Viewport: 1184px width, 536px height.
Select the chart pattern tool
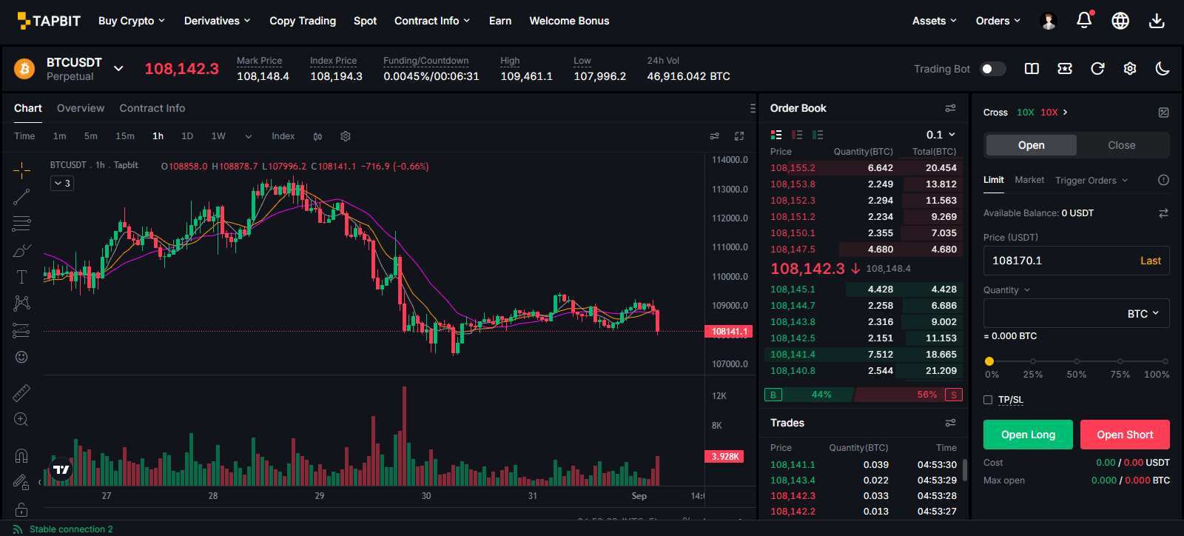click(x=21, y=303)
